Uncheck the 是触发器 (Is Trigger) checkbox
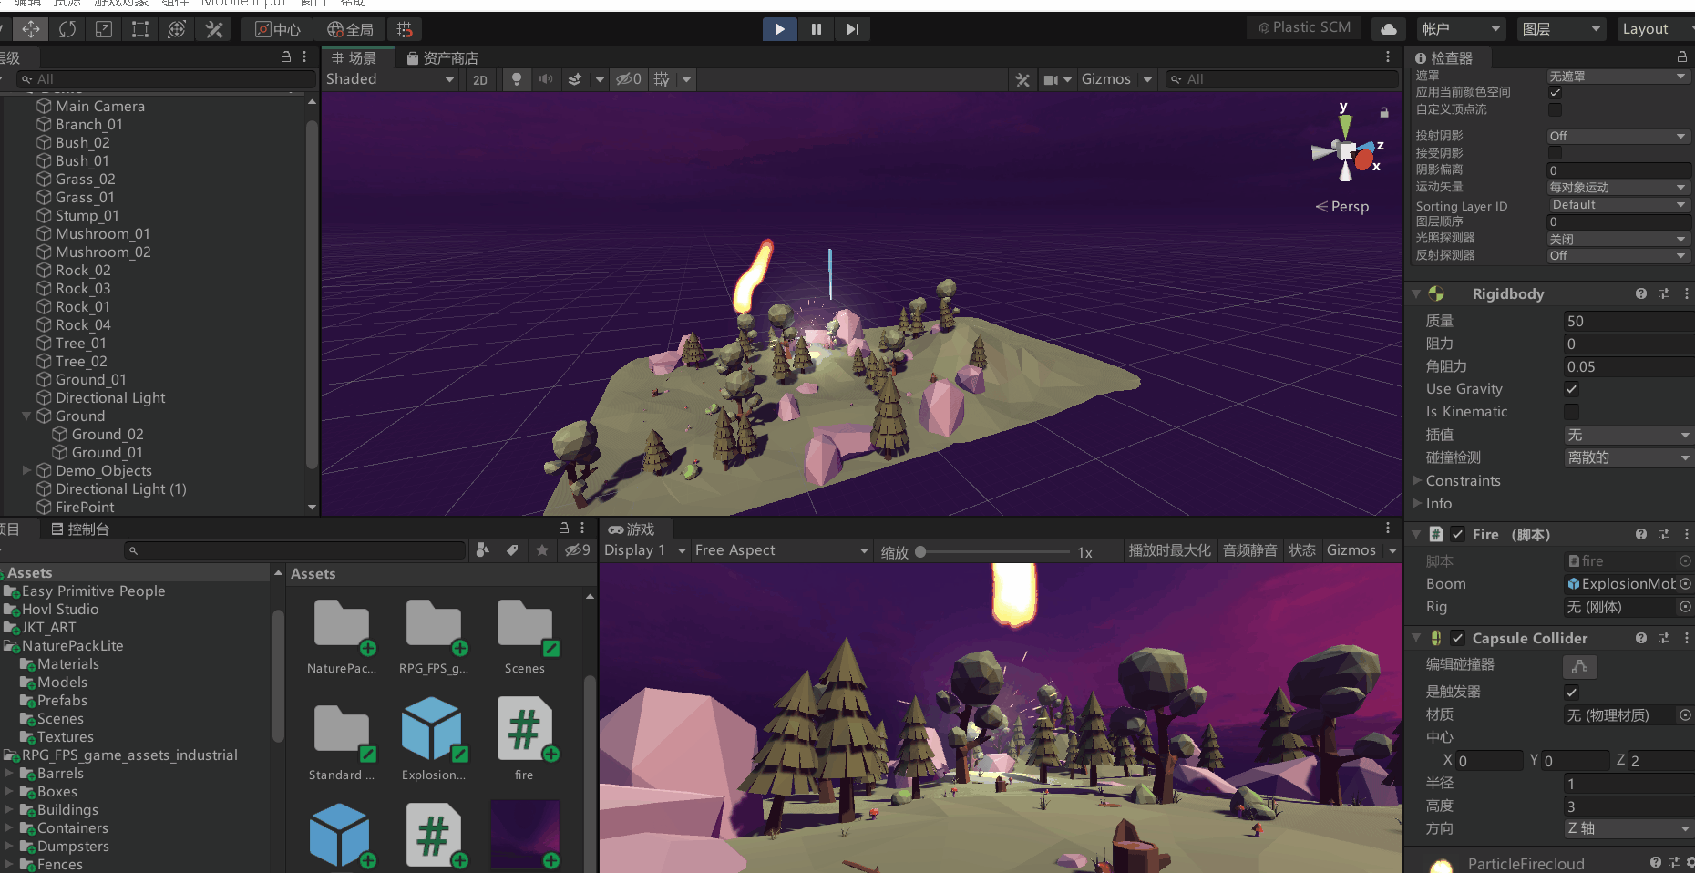Image resolution: width=1695 pixels, height=873 pixels. tap(1571, 692)
